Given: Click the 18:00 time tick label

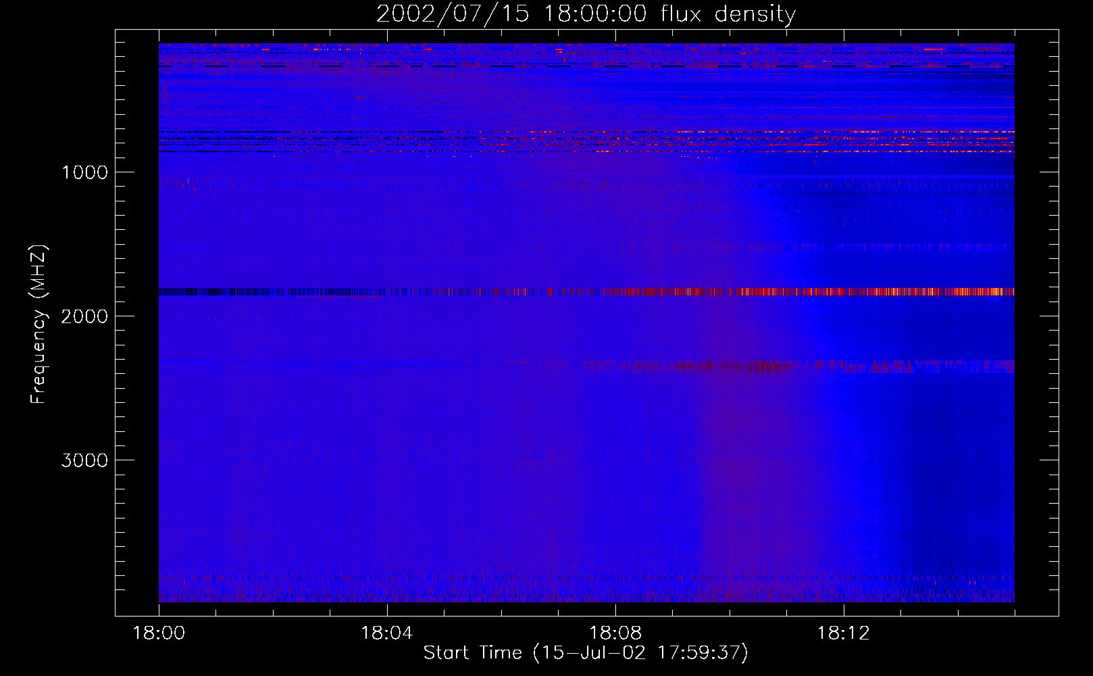Looking at the screenshot, I should 159,633.
